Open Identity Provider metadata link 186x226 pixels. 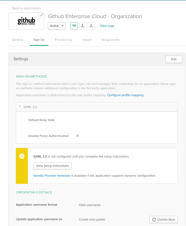pos(52,176)
